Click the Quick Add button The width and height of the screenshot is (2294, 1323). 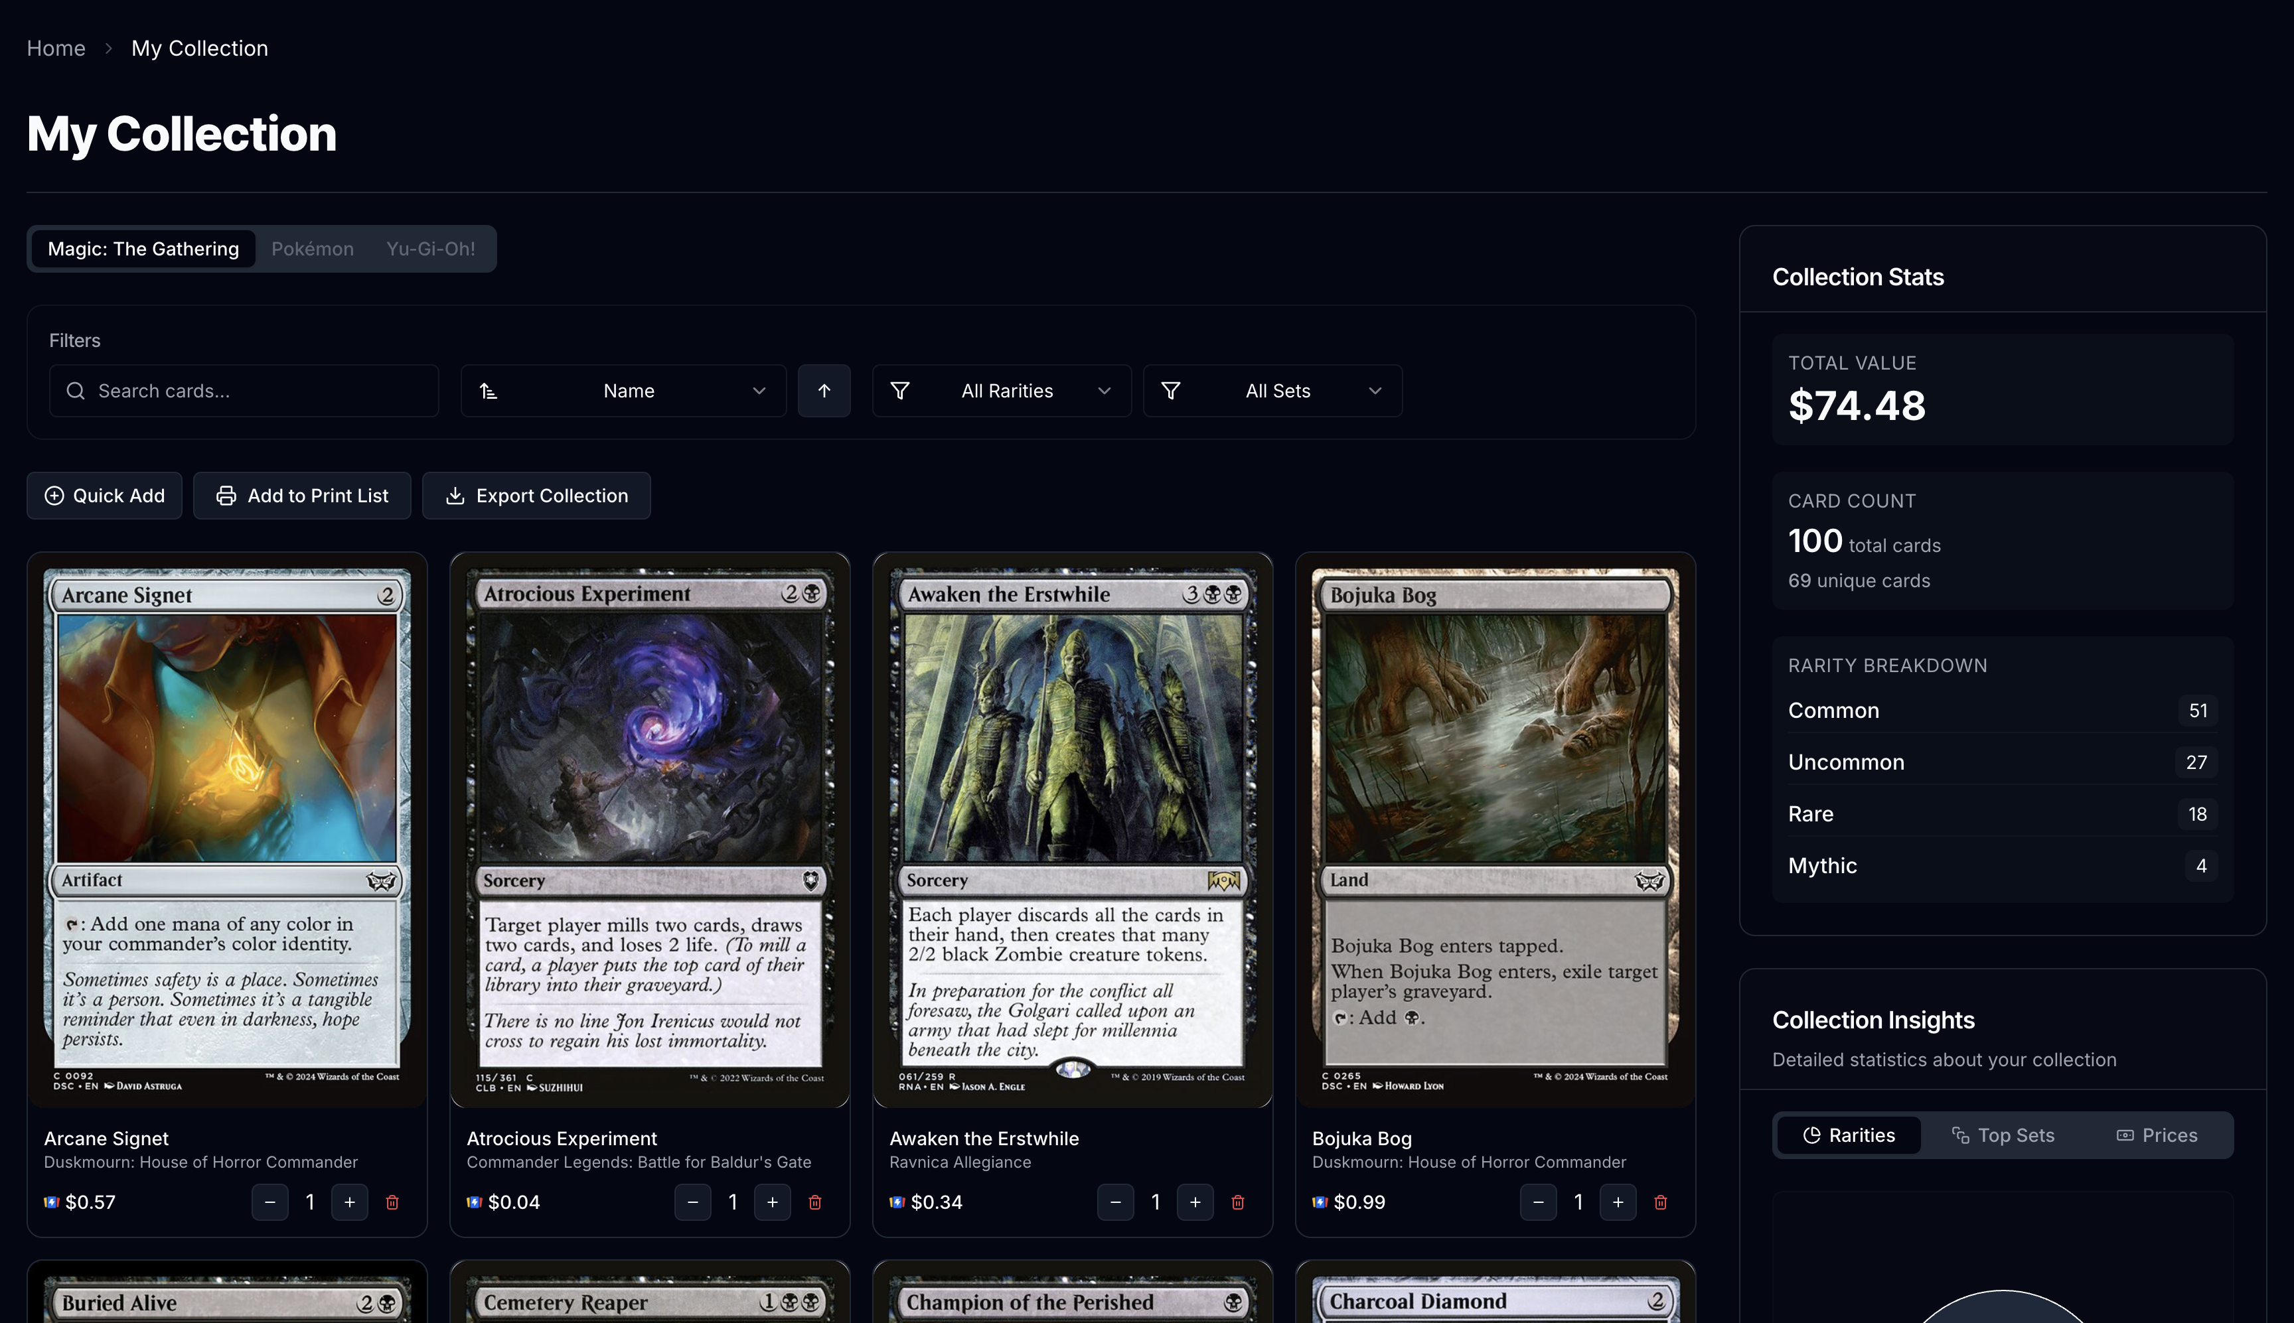(104, 495)
